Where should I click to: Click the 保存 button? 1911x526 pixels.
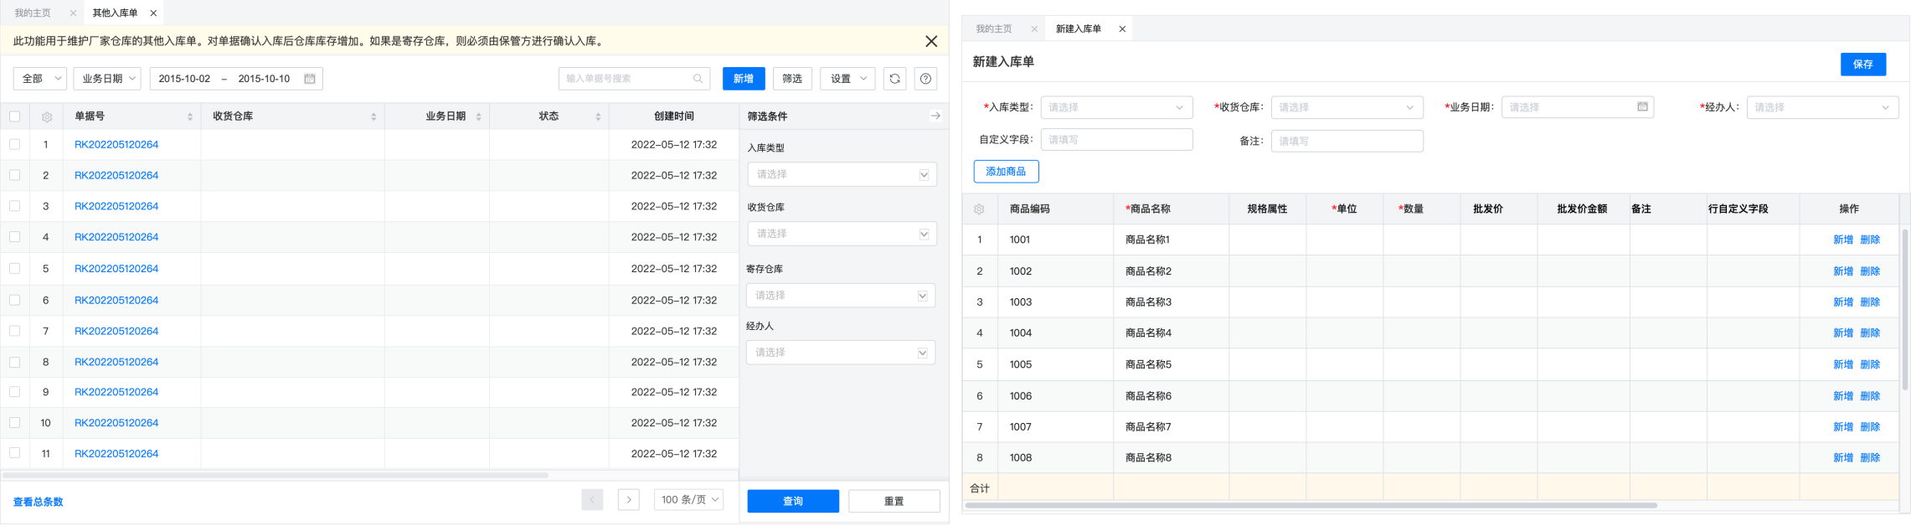coord(1863,64)
